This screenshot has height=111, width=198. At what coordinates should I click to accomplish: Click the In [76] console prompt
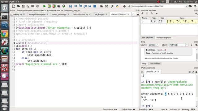(147, 106)
